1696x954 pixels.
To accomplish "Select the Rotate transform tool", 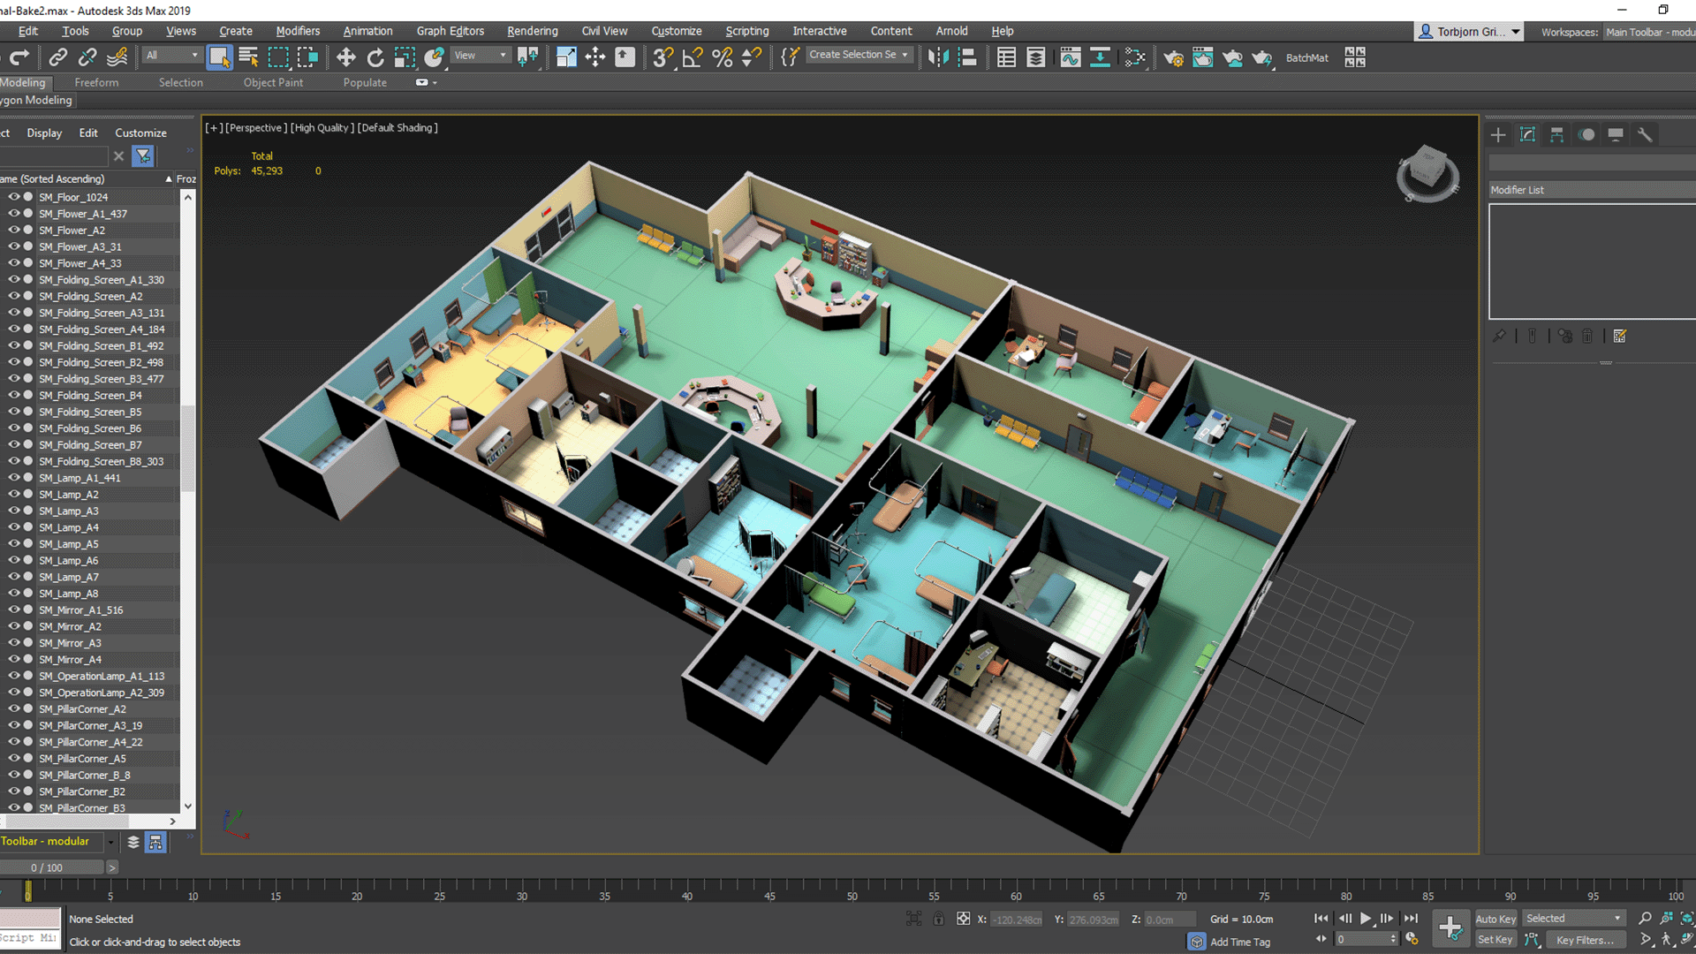I will (375, 57).
